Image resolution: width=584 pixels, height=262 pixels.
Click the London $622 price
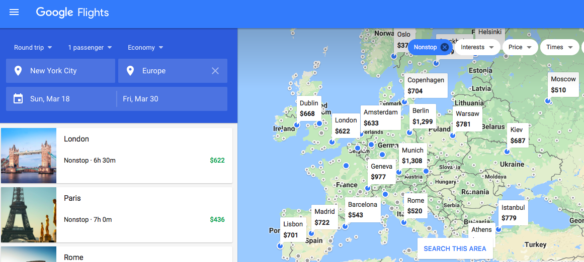coord(217,161)
